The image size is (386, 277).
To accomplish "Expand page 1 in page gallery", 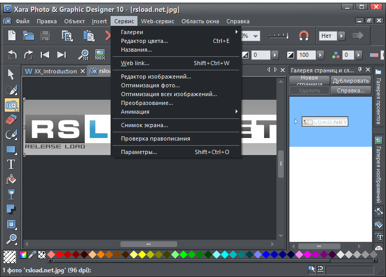I will (296, 121).
